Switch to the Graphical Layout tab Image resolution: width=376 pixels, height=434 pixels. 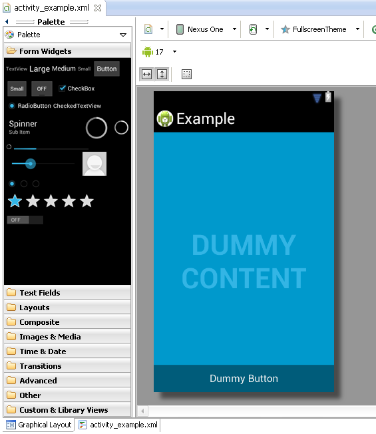39,425
